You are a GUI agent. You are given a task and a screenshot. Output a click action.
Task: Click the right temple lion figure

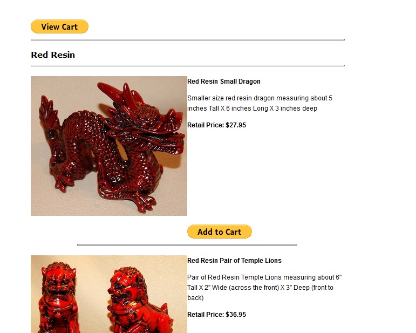tap(139, 300)
